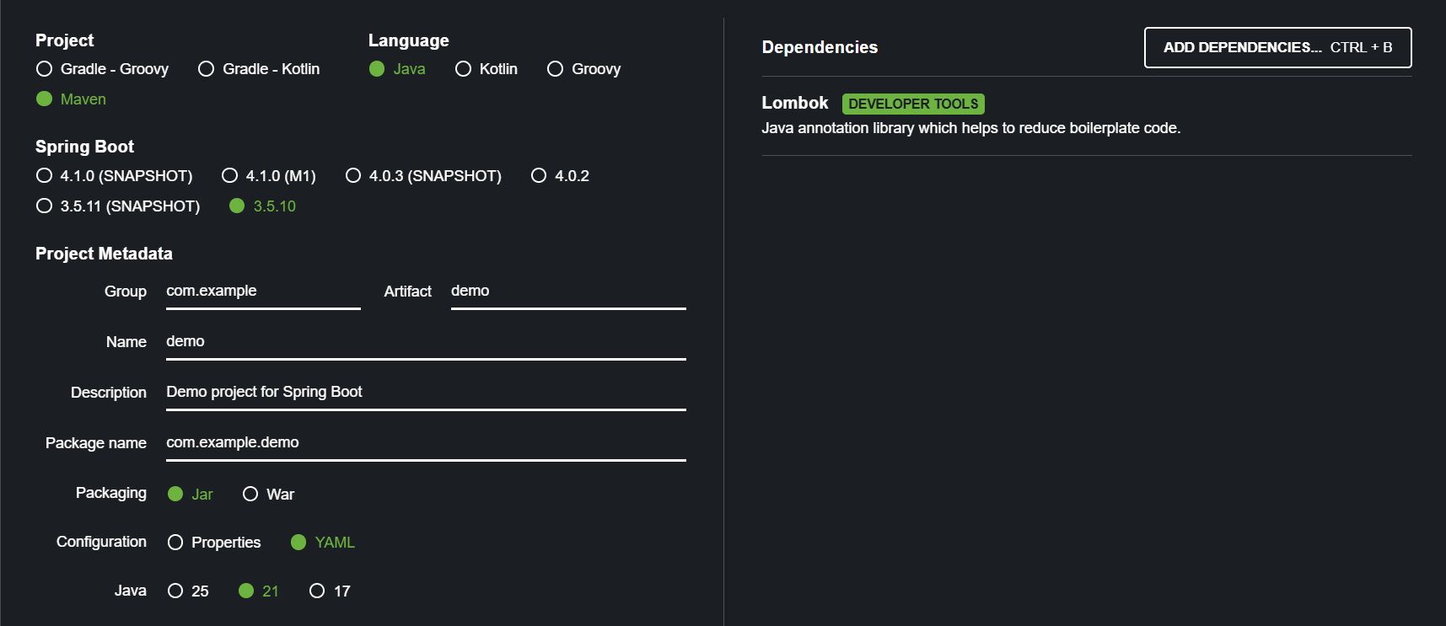Click the Package name input field

pos(426,443)
